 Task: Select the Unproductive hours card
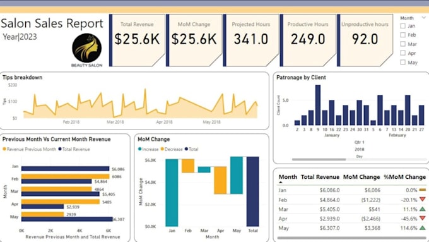(x=365, y=40)
